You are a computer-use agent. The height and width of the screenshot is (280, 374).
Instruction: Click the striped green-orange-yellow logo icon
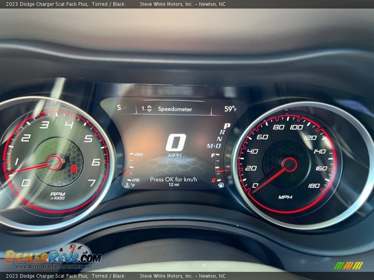tap(348, 266)
